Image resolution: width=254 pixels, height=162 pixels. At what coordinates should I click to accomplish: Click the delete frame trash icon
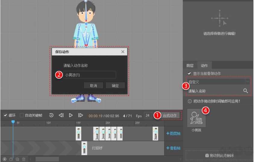coord(24,159)
